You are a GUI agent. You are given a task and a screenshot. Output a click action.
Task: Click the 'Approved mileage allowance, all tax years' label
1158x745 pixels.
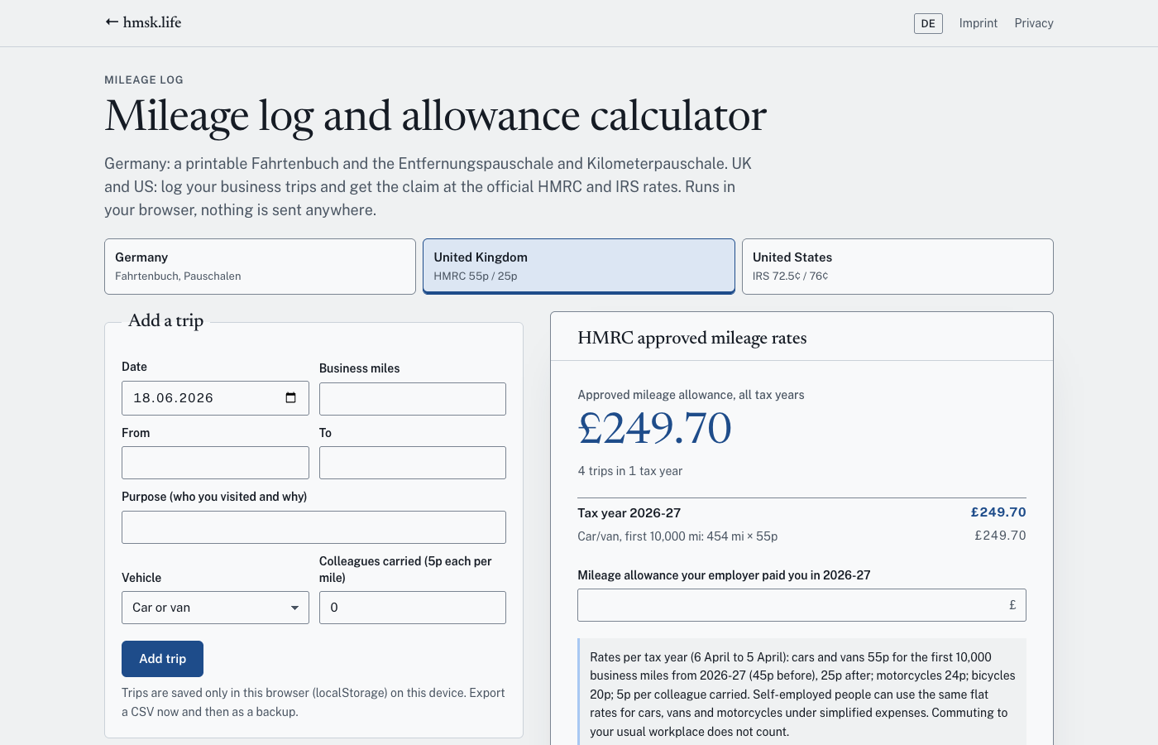[x=691, y=395]
